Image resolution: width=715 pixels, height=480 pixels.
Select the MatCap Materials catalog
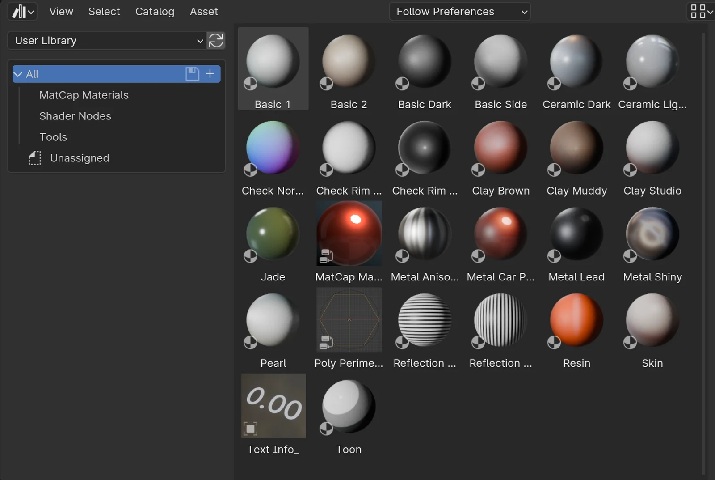pos(84,95)
